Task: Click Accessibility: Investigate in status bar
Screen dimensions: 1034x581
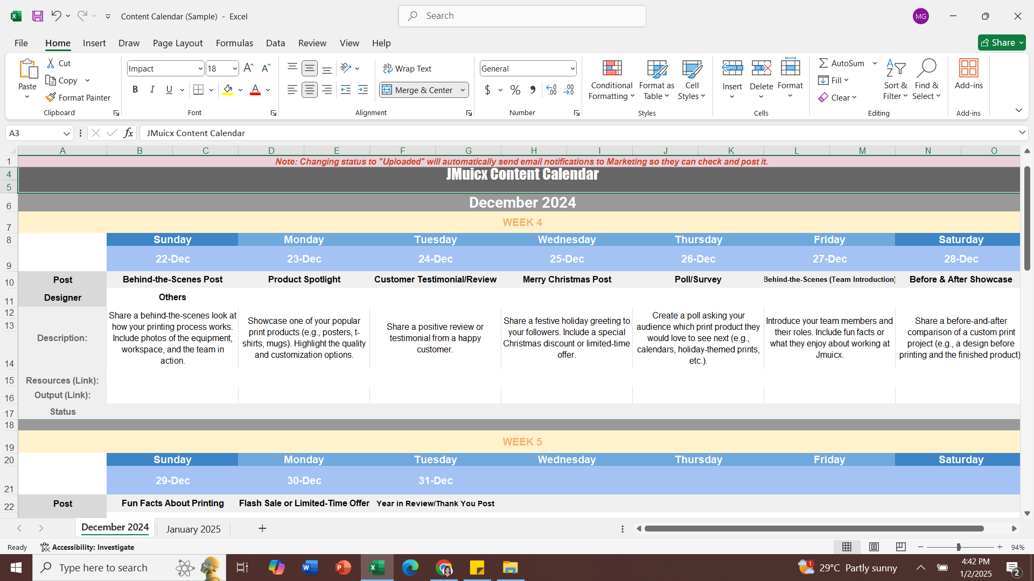Action: (x=87, y=547)
